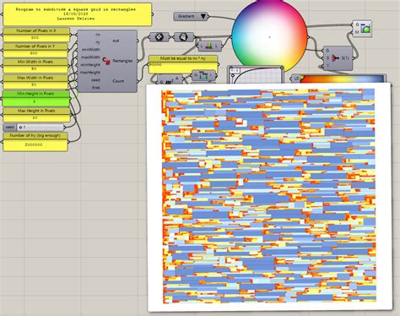This screenshot has width=400, height=316.
Task: Click the center of the colour wheel
Action: [x=269, y=37]
